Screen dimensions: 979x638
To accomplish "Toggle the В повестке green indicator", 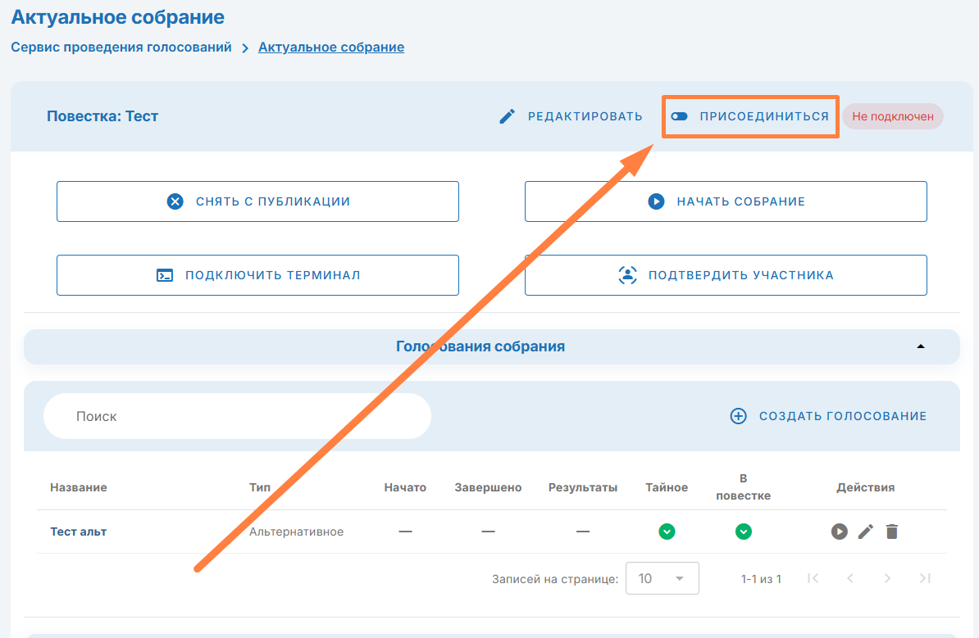I will tap(743, 532).
